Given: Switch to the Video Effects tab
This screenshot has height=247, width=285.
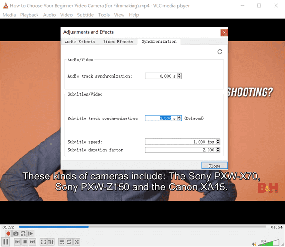Looking at the screenshot, I should pos(118,42).
